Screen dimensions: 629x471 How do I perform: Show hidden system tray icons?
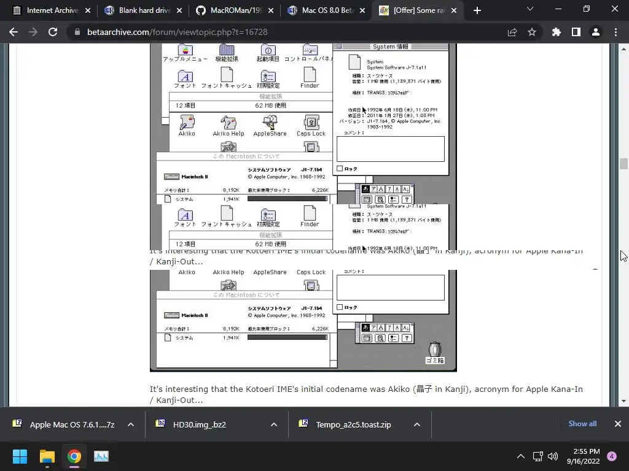pos(521,456)
